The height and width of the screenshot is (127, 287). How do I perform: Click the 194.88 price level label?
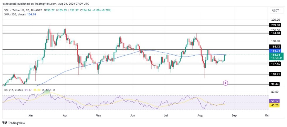pyautogui.click(x=276, y=33)
